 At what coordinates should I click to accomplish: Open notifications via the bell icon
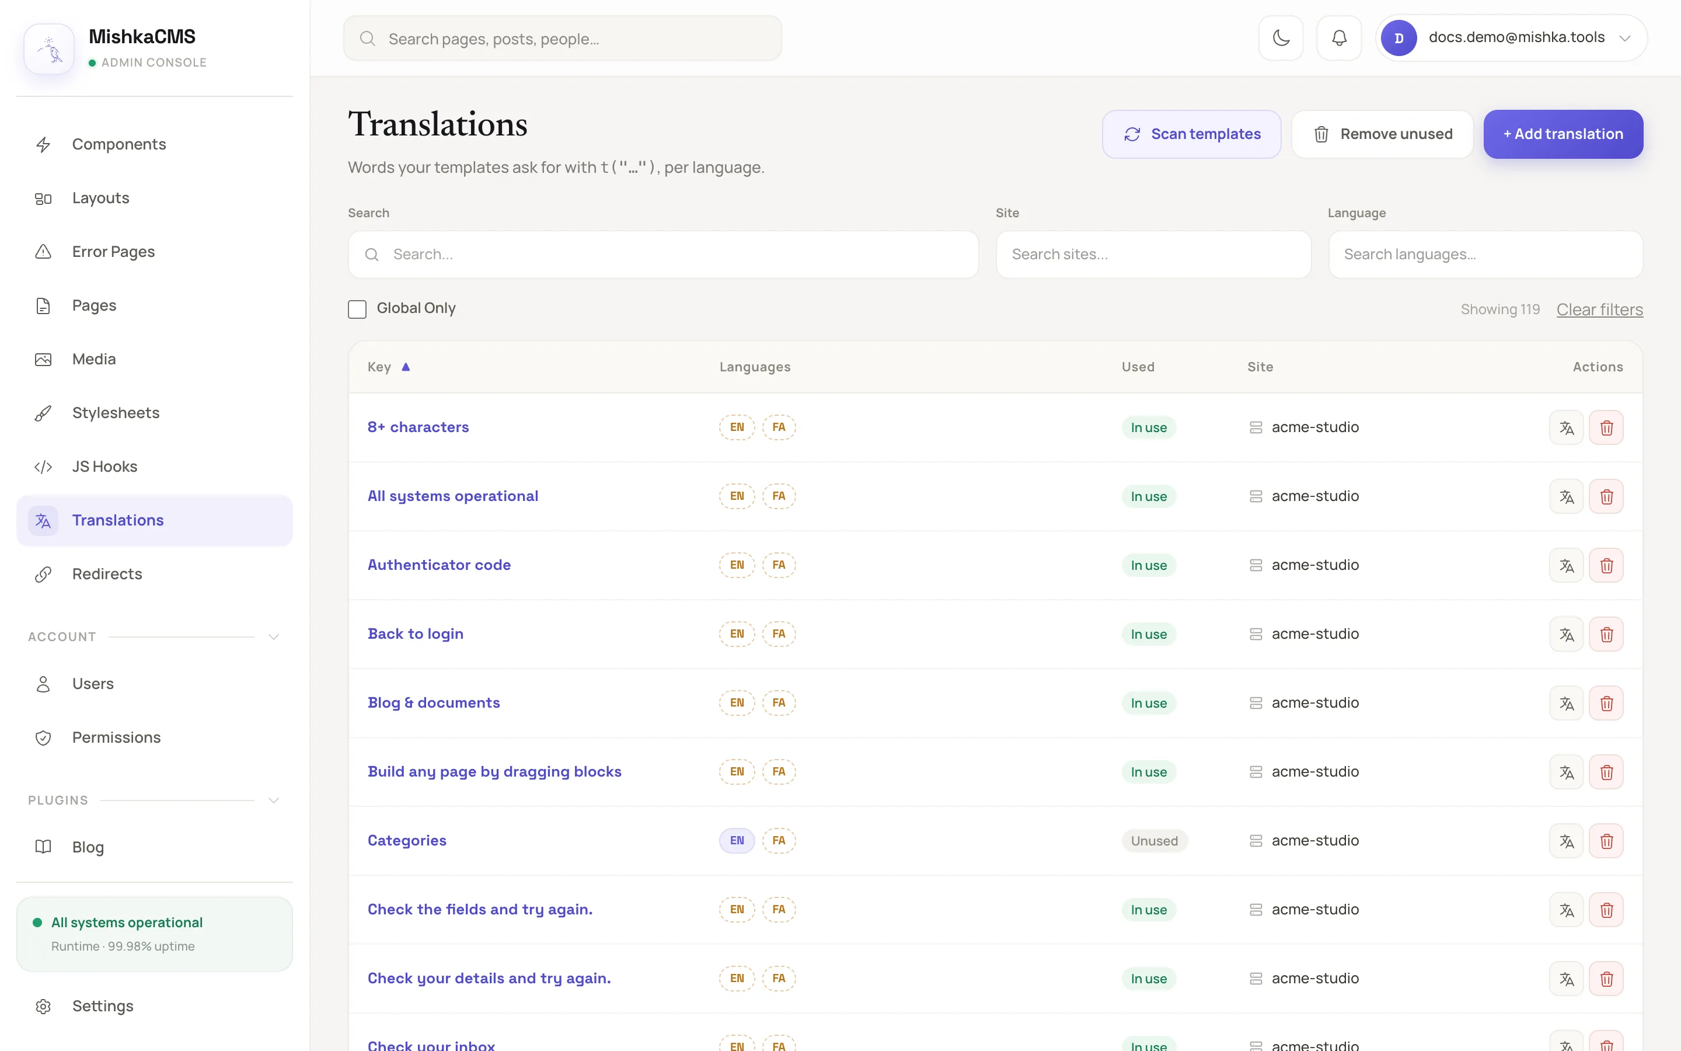[1338, 37]
